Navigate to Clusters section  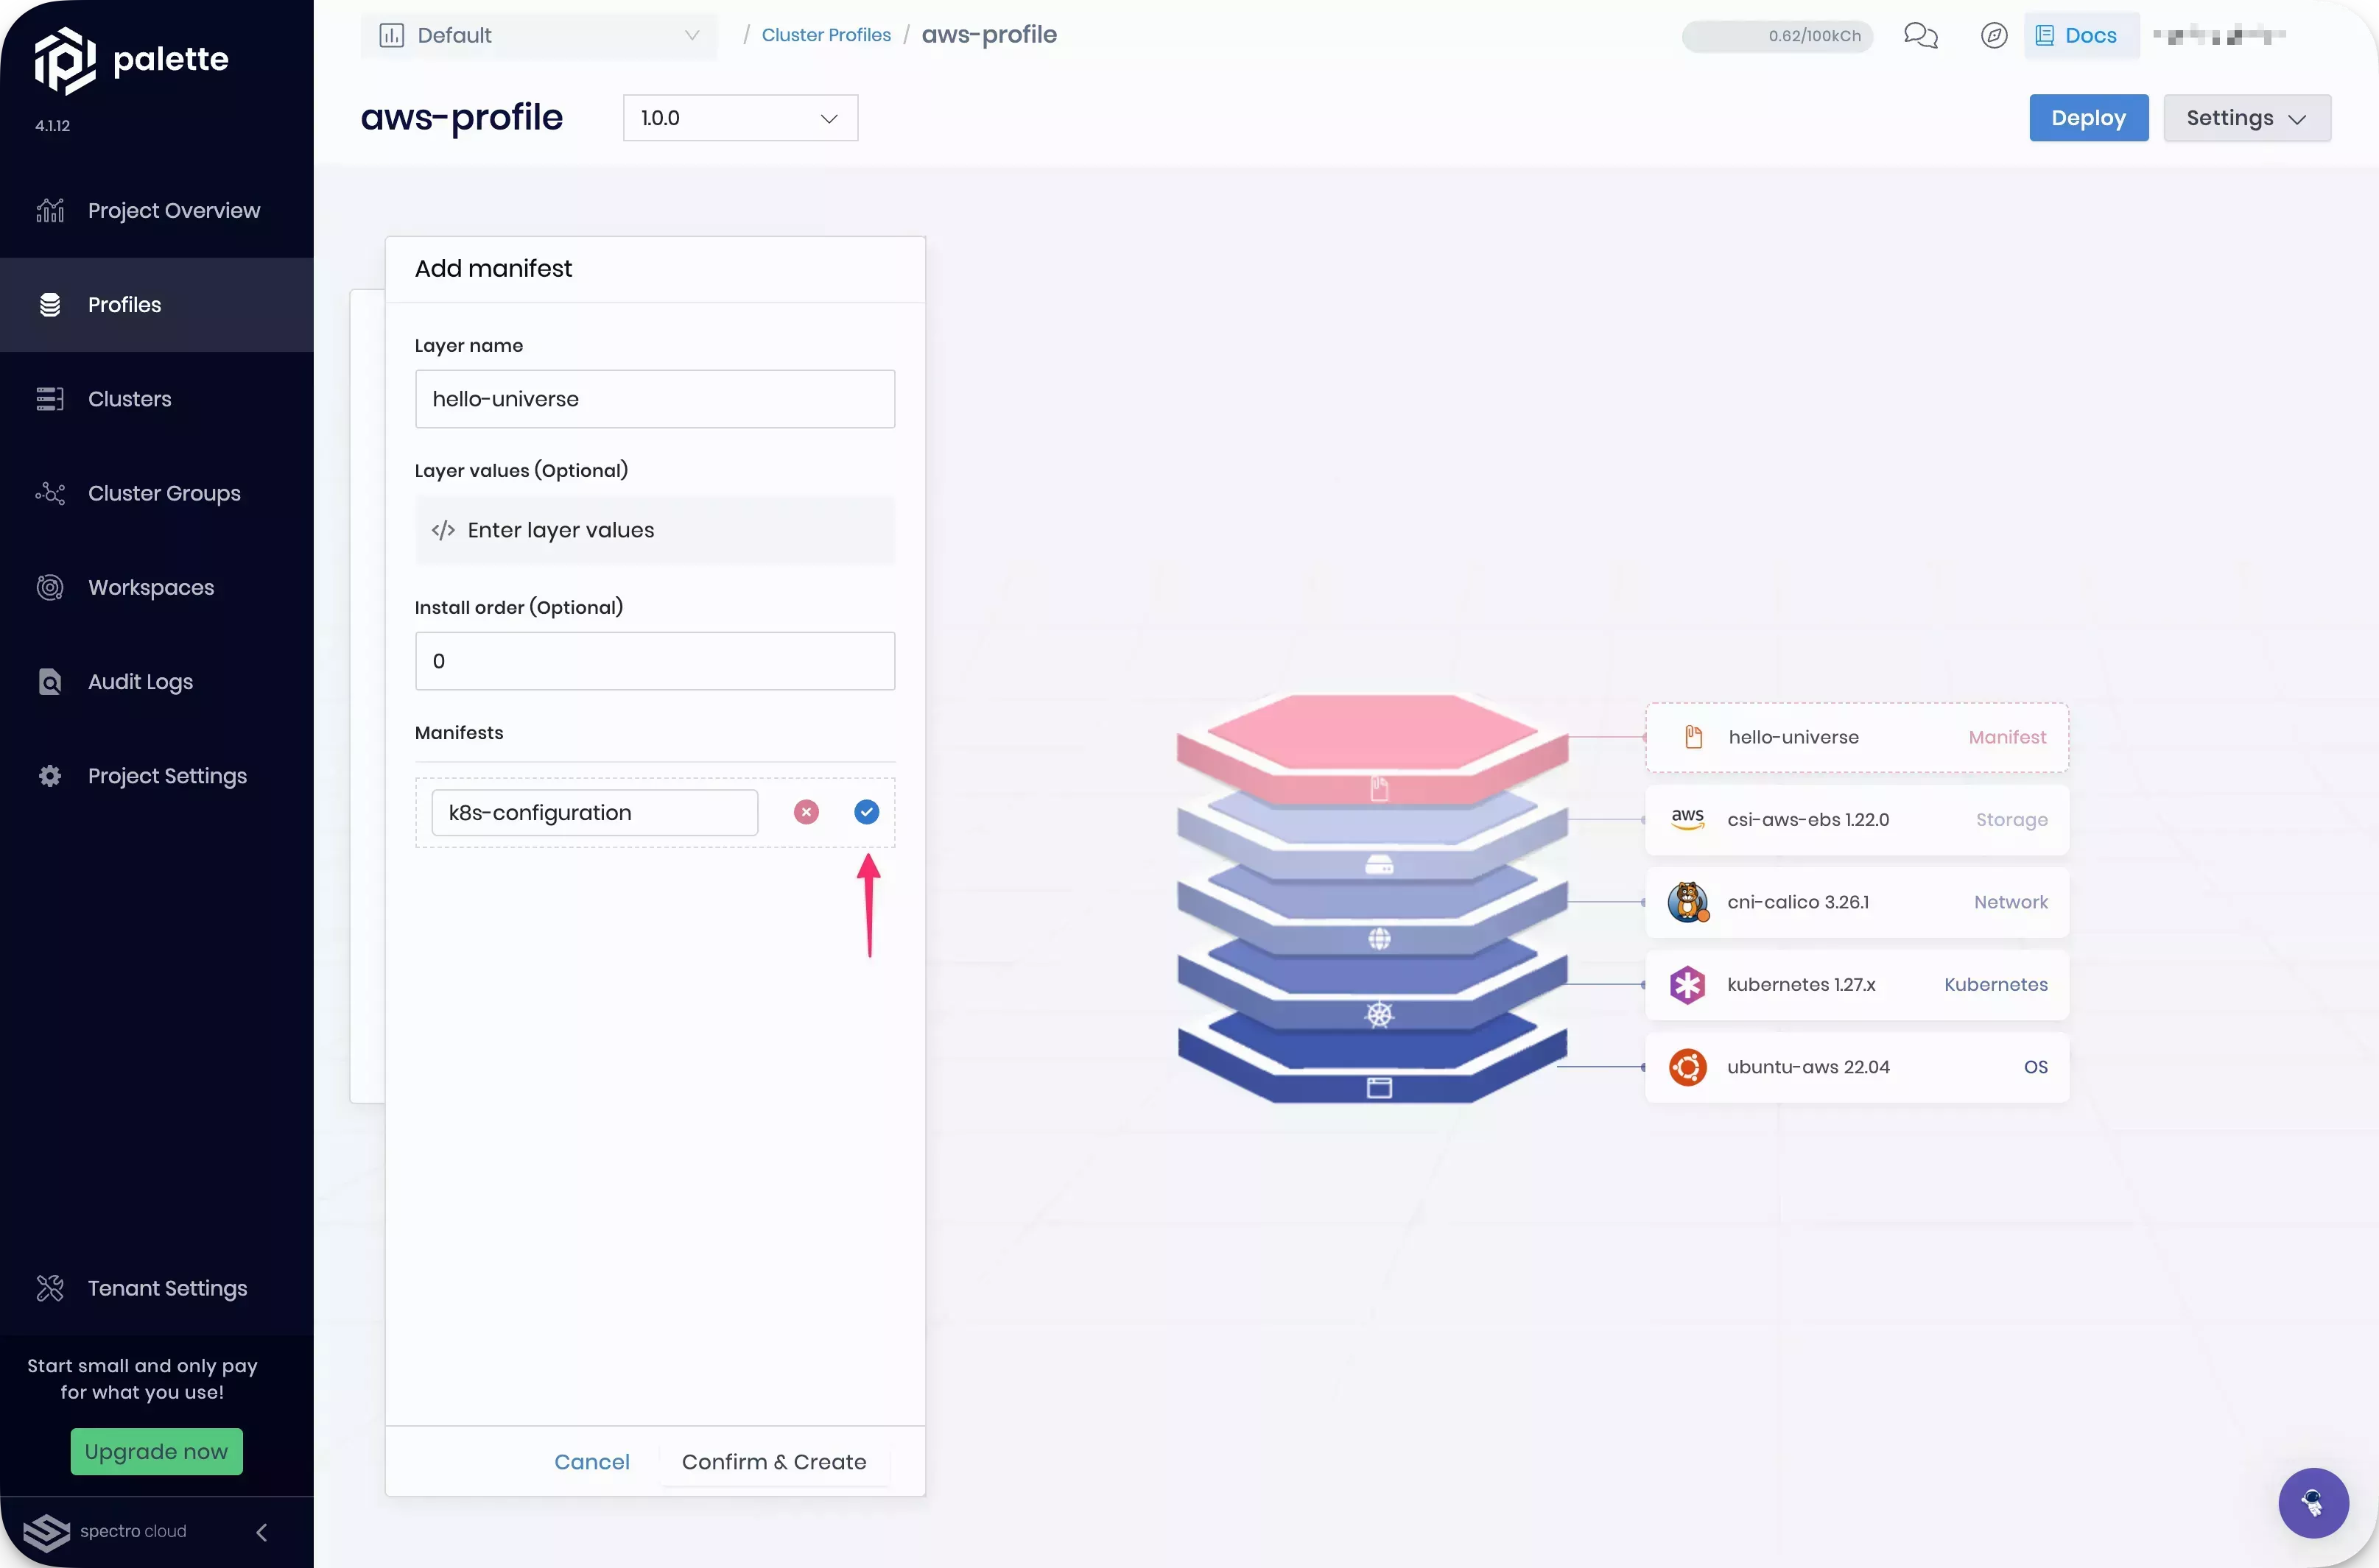(x=157, y=399)
